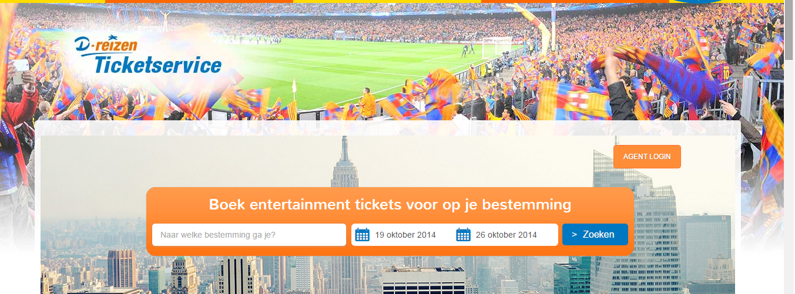
Task: Click the vertical scrollbar thumb
Action: [x=789, y=31]
